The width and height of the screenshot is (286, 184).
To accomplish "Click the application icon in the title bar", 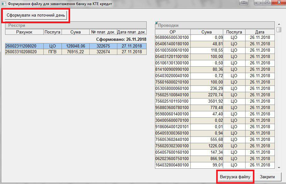I will coord(4,3).
